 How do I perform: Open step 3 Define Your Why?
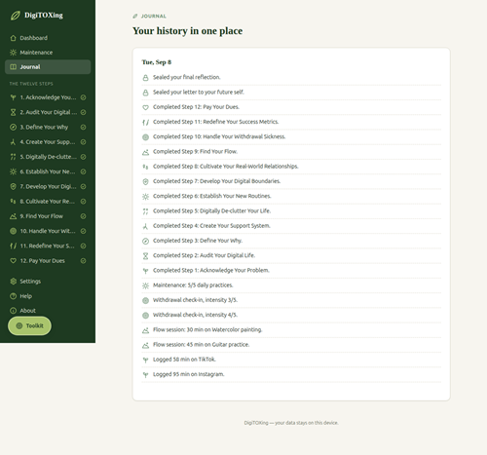[x=48, y=128]
